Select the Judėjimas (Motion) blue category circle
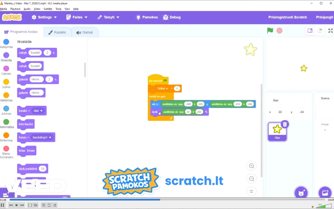Viewport: 334px width, 209px height. [x=6, y=42]
